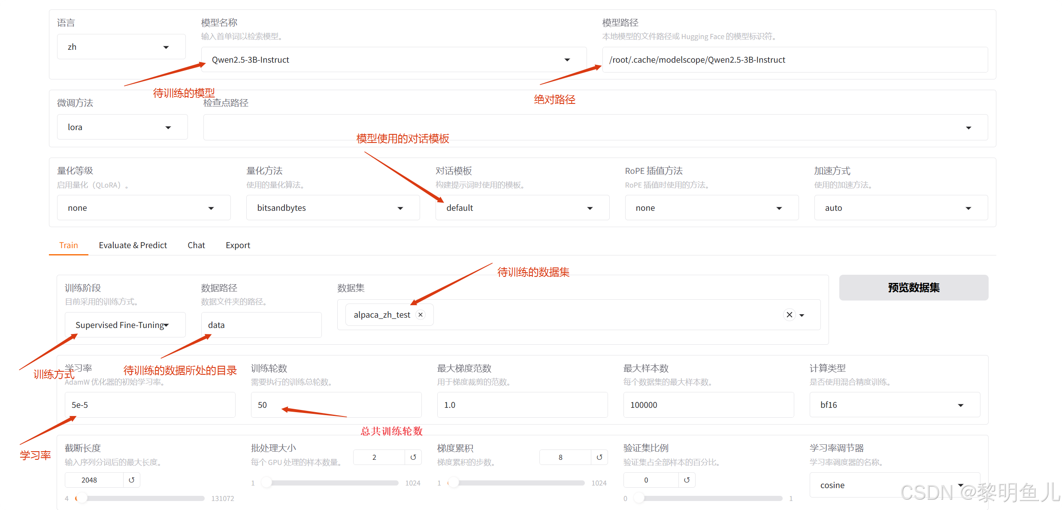
Task: Switch to the Evaluate & Predict tab
Action: pos(133,245)
